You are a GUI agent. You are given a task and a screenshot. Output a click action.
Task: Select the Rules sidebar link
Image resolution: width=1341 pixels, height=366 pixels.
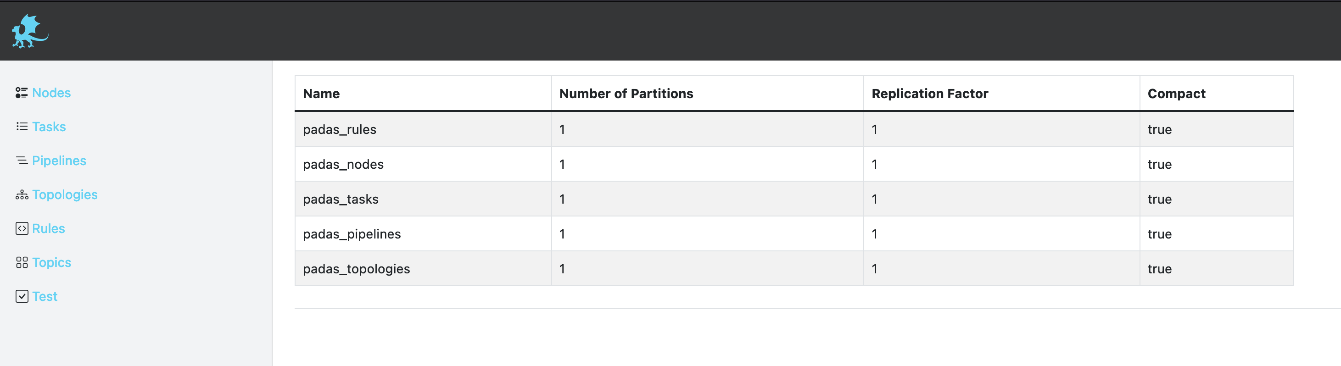tap(48, 228)
